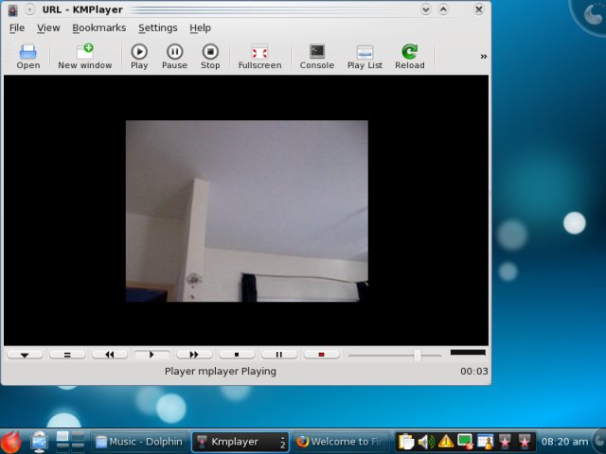Click the black position bar
Screen dimensions: 606x454
pos(468,353)
